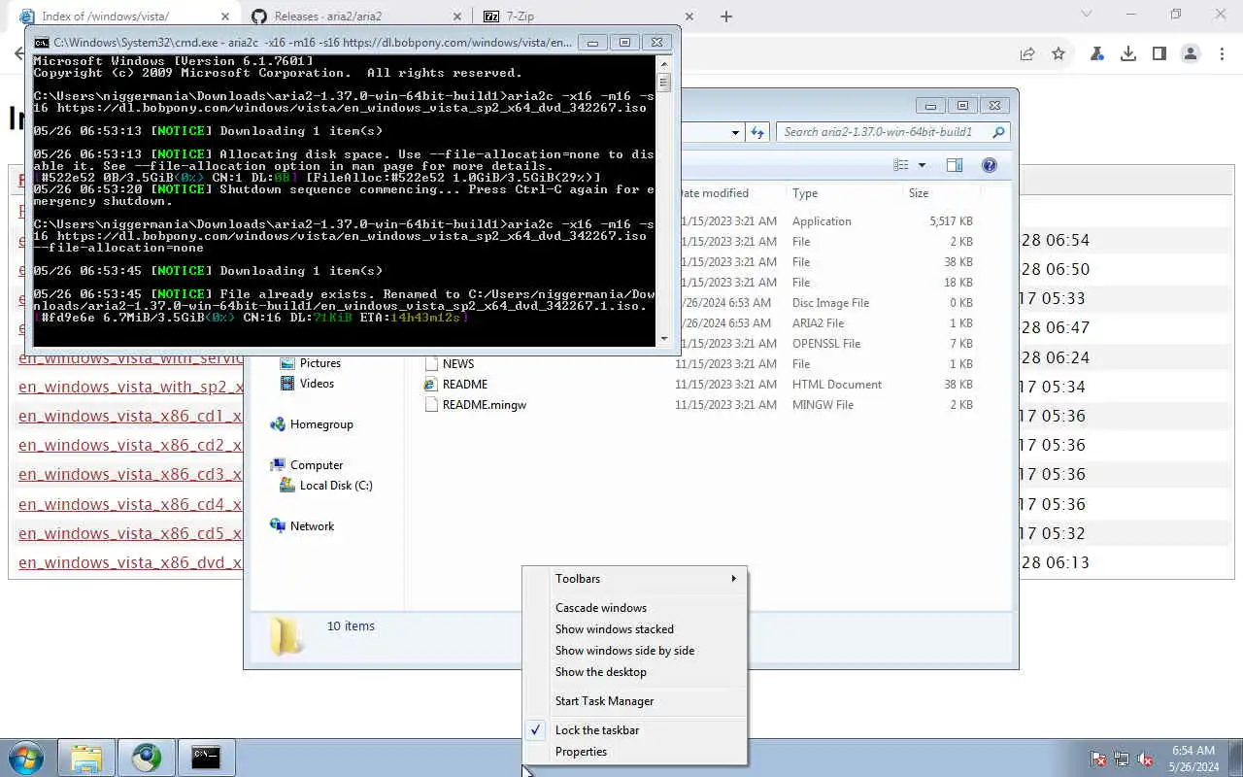Select the Disc Image File row type
The width and height of the screenshot is (1243, 777).
click(830, 303)
